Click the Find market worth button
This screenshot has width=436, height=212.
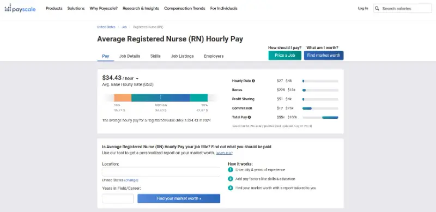324,56
